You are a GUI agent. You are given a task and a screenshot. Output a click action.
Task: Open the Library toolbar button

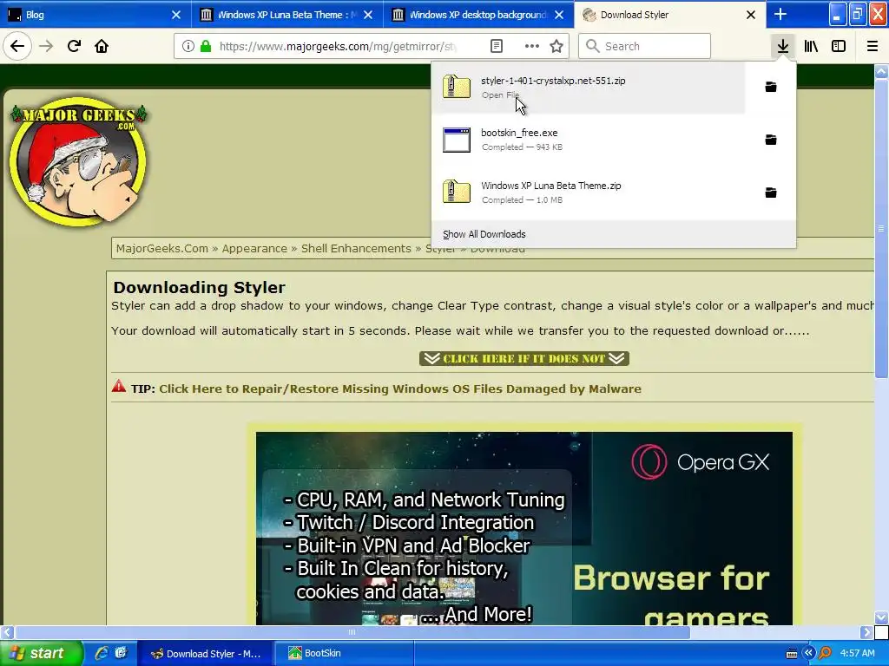tap(812, 46)
